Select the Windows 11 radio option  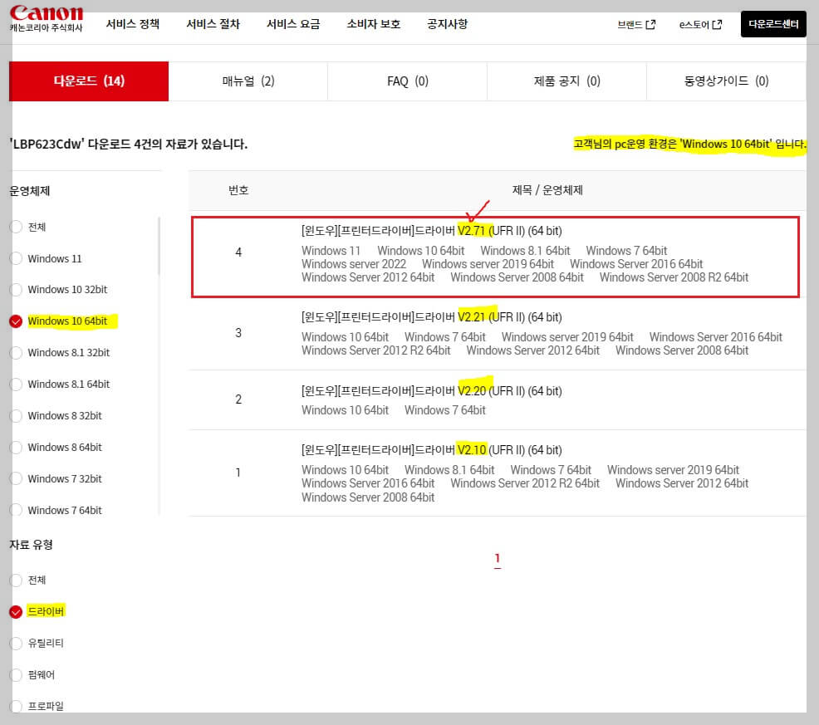click(16, 258)
